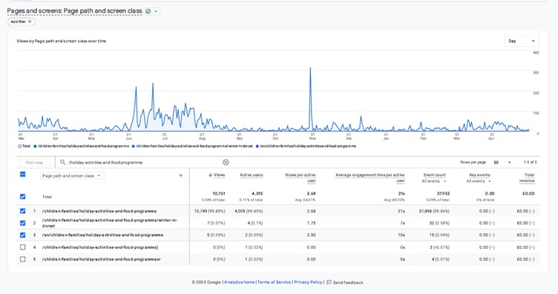Click winter-in-dorset legend entry below the chart
Viewport: 558px width, 294px height.
[x=192, y=146]
